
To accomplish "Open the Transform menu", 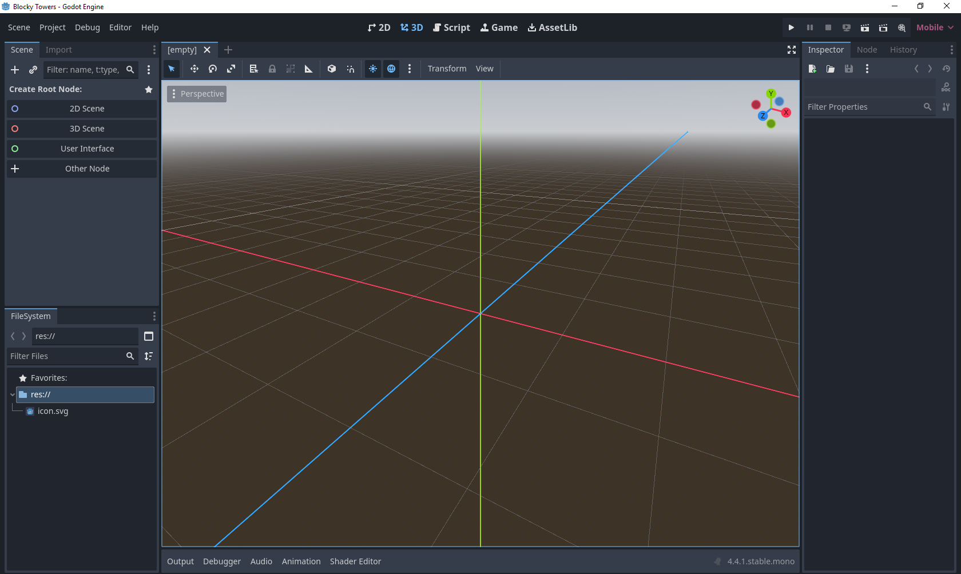I will tap(447, 69).
